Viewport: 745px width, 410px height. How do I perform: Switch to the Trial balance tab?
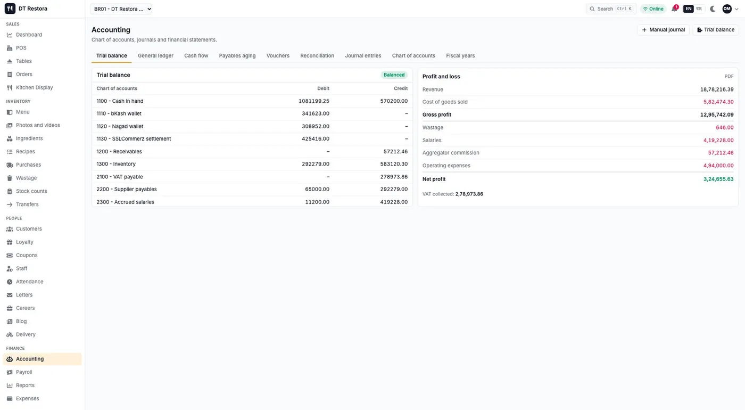[112, 56]
